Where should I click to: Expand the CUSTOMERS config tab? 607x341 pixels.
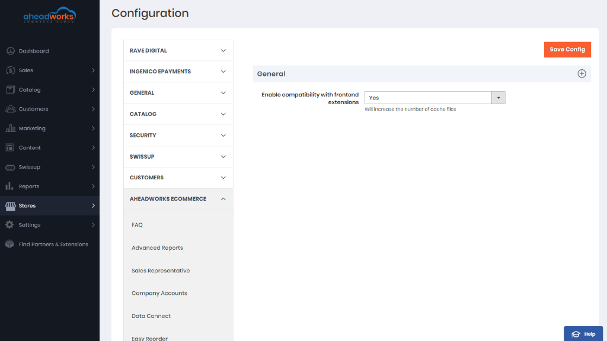[x=178, y=178]
